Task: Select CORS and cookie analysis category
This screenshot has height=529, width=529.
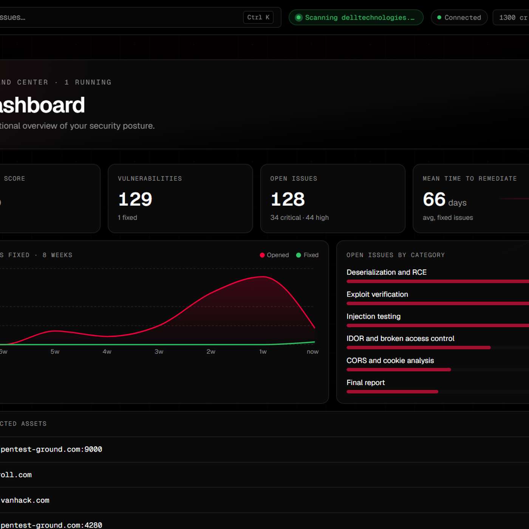Action: click(390, 360)
